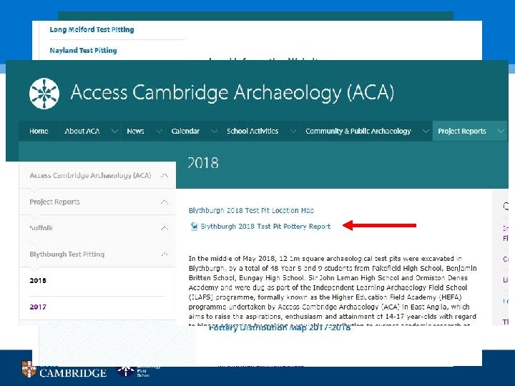Click the CAMBRIDGE wordmark in the footer
This screenshot has height=386, width=515.
73,373
